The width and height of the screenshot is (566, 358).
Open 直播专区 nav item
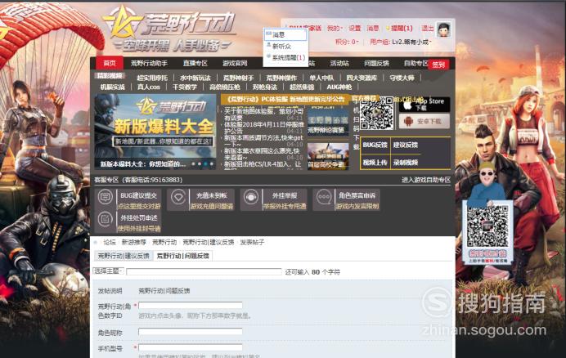pos(195,64)
